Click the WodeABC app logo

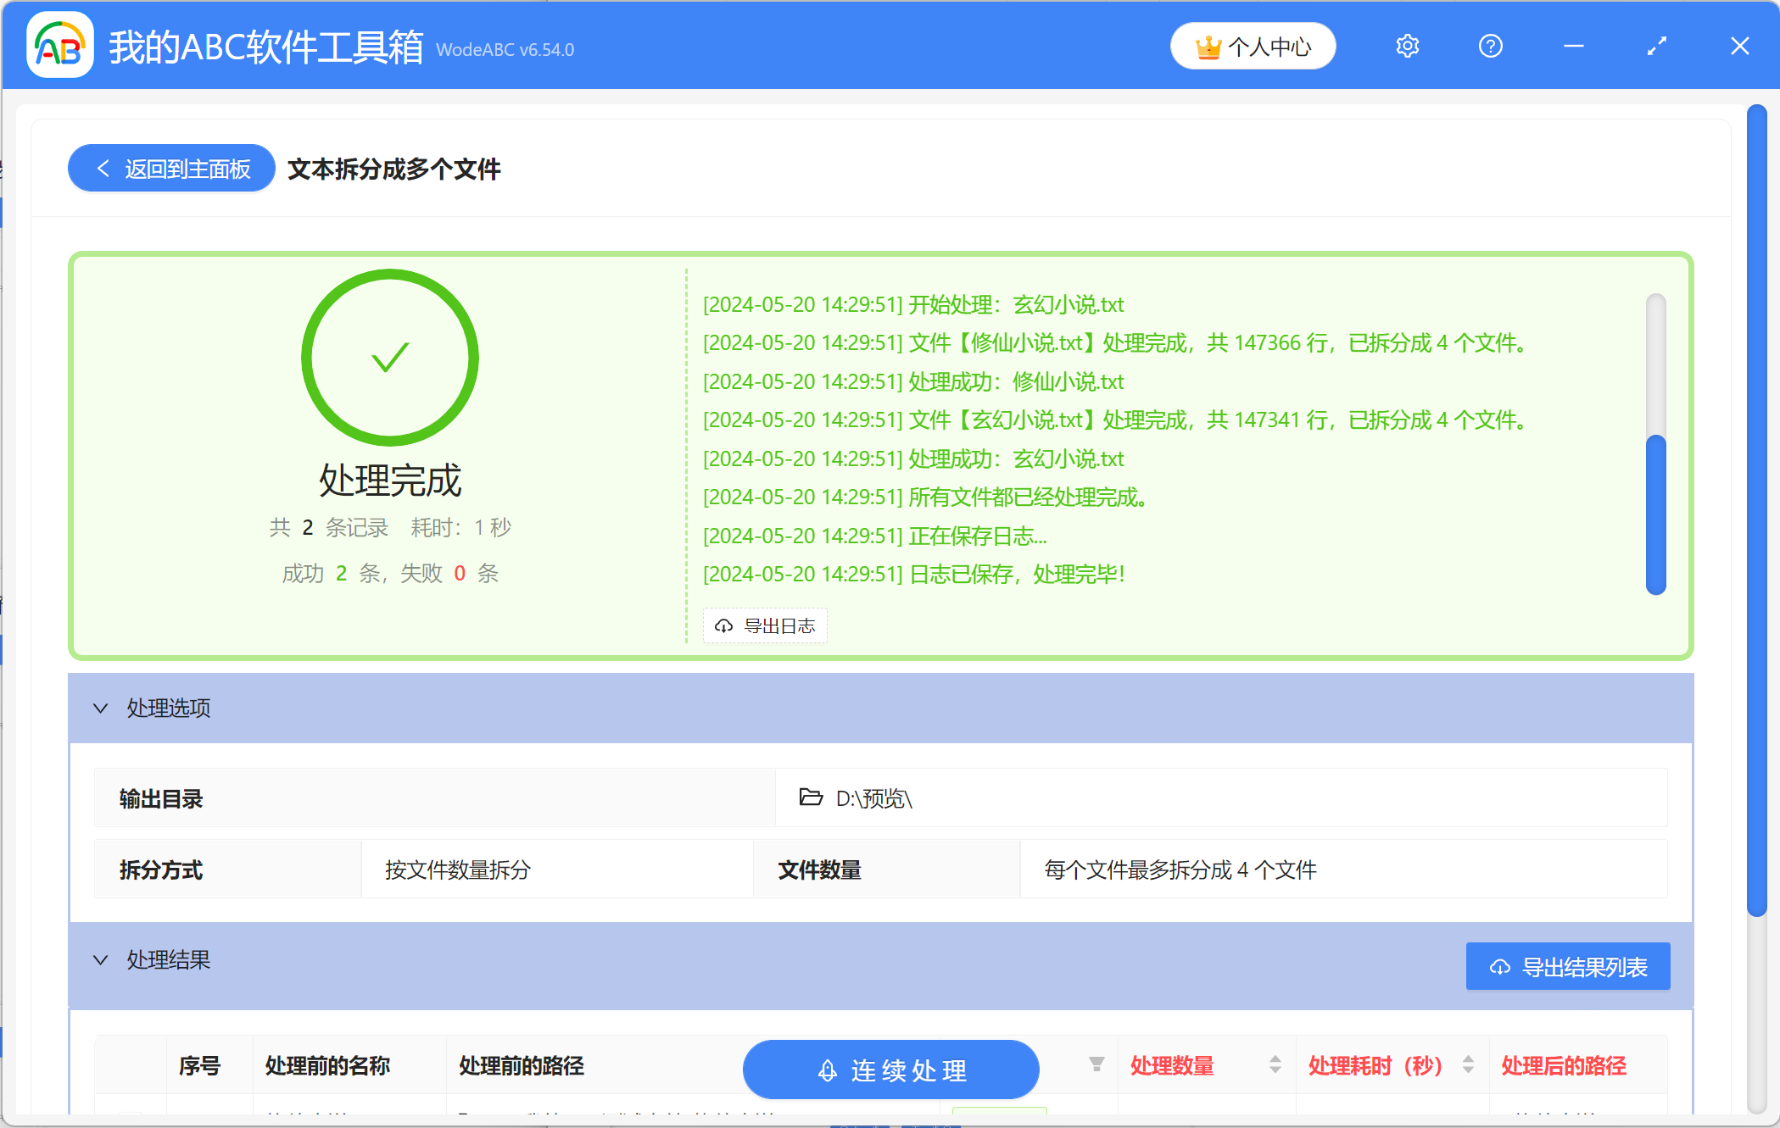pos(59,46)
